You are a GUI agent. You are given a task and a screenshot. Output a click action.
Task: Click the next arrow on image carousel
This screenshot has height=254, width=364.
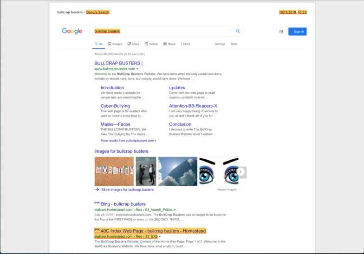(x=240, y=172)
